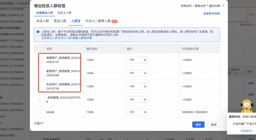Tick the 忠实用户_系统推荐 row checkbox
Screen dimensions: 256x140
coord(39,87)
